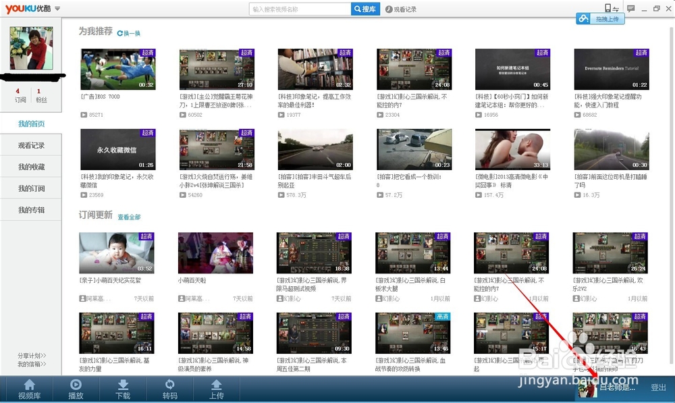Open the 16:11 基友的力量 thumbnail
This screenshot has width=675, height=403.
pos(117,333)
